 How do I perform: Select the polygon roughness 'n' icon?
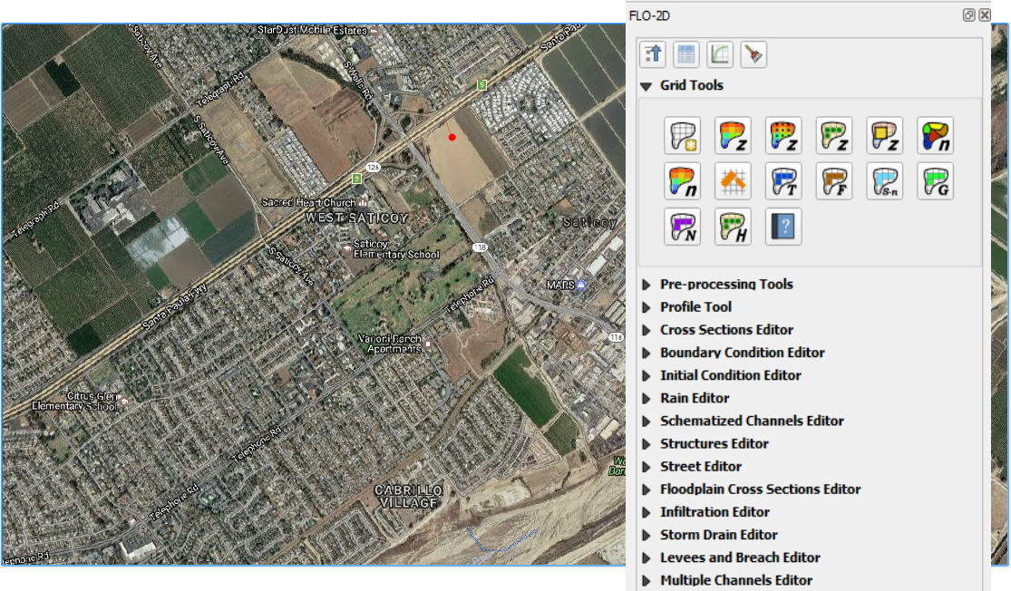[x=936, y=135]
